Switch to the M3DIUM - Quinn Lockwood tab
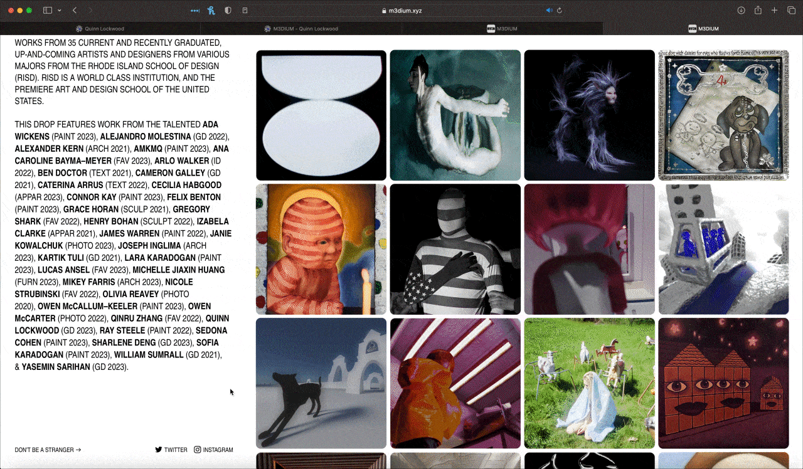 (301, 29)
